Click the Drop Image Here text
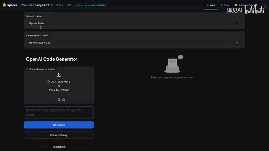The width and height of the screenshot is (269, 151). click(59, 81)
